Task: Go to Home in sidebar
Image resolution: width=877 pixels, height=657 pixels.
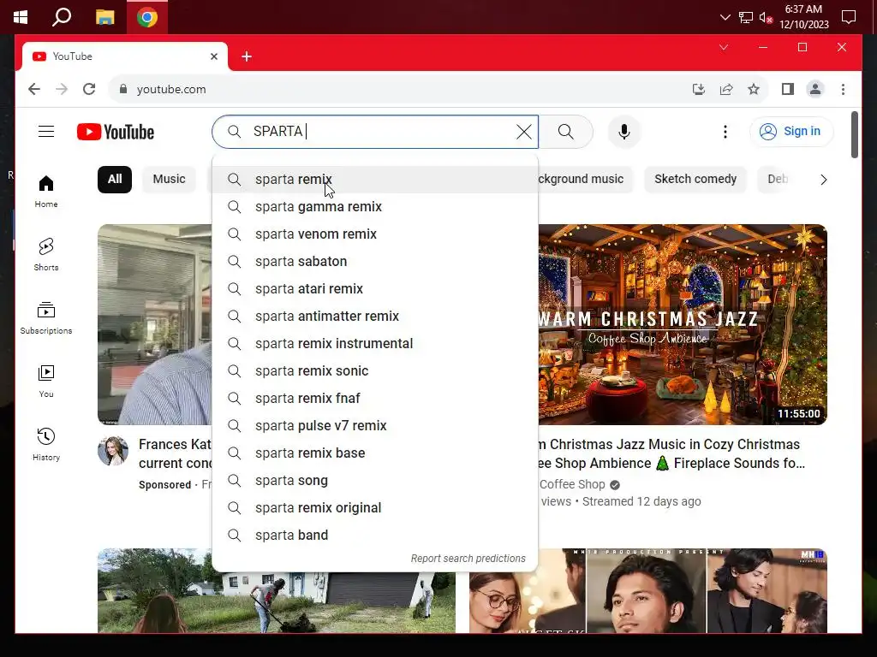Action: click(x=46, y=191)
